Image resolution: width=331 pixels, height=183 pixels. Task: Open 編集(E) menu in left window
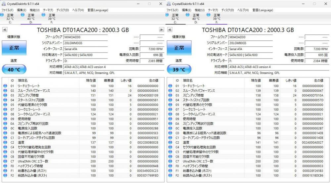point(22,10)
